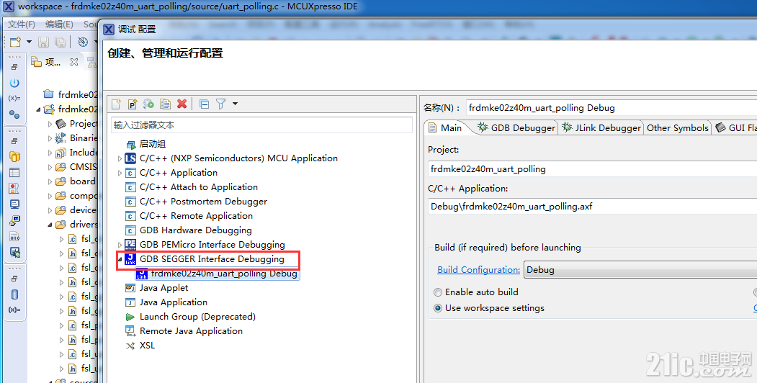Delete the selected configuration with the red X
The image size is (757, 383).
pos(182,104)
